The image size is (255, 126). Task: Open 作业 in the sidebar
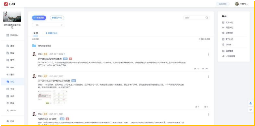[x=11, y=89]
